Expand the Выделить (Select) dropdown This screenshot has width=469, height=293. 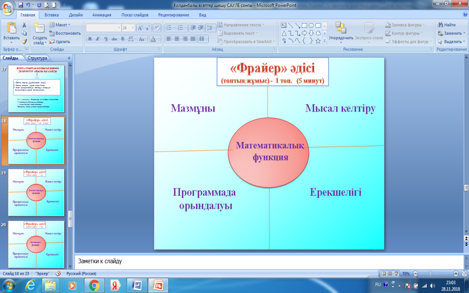point(452,42)
